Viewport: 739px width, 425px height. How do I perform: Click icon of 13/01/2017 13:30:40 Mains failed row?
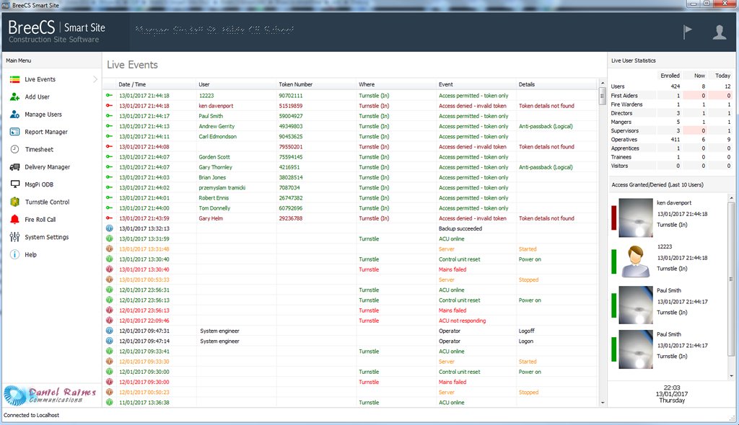[x=110, y=269]
